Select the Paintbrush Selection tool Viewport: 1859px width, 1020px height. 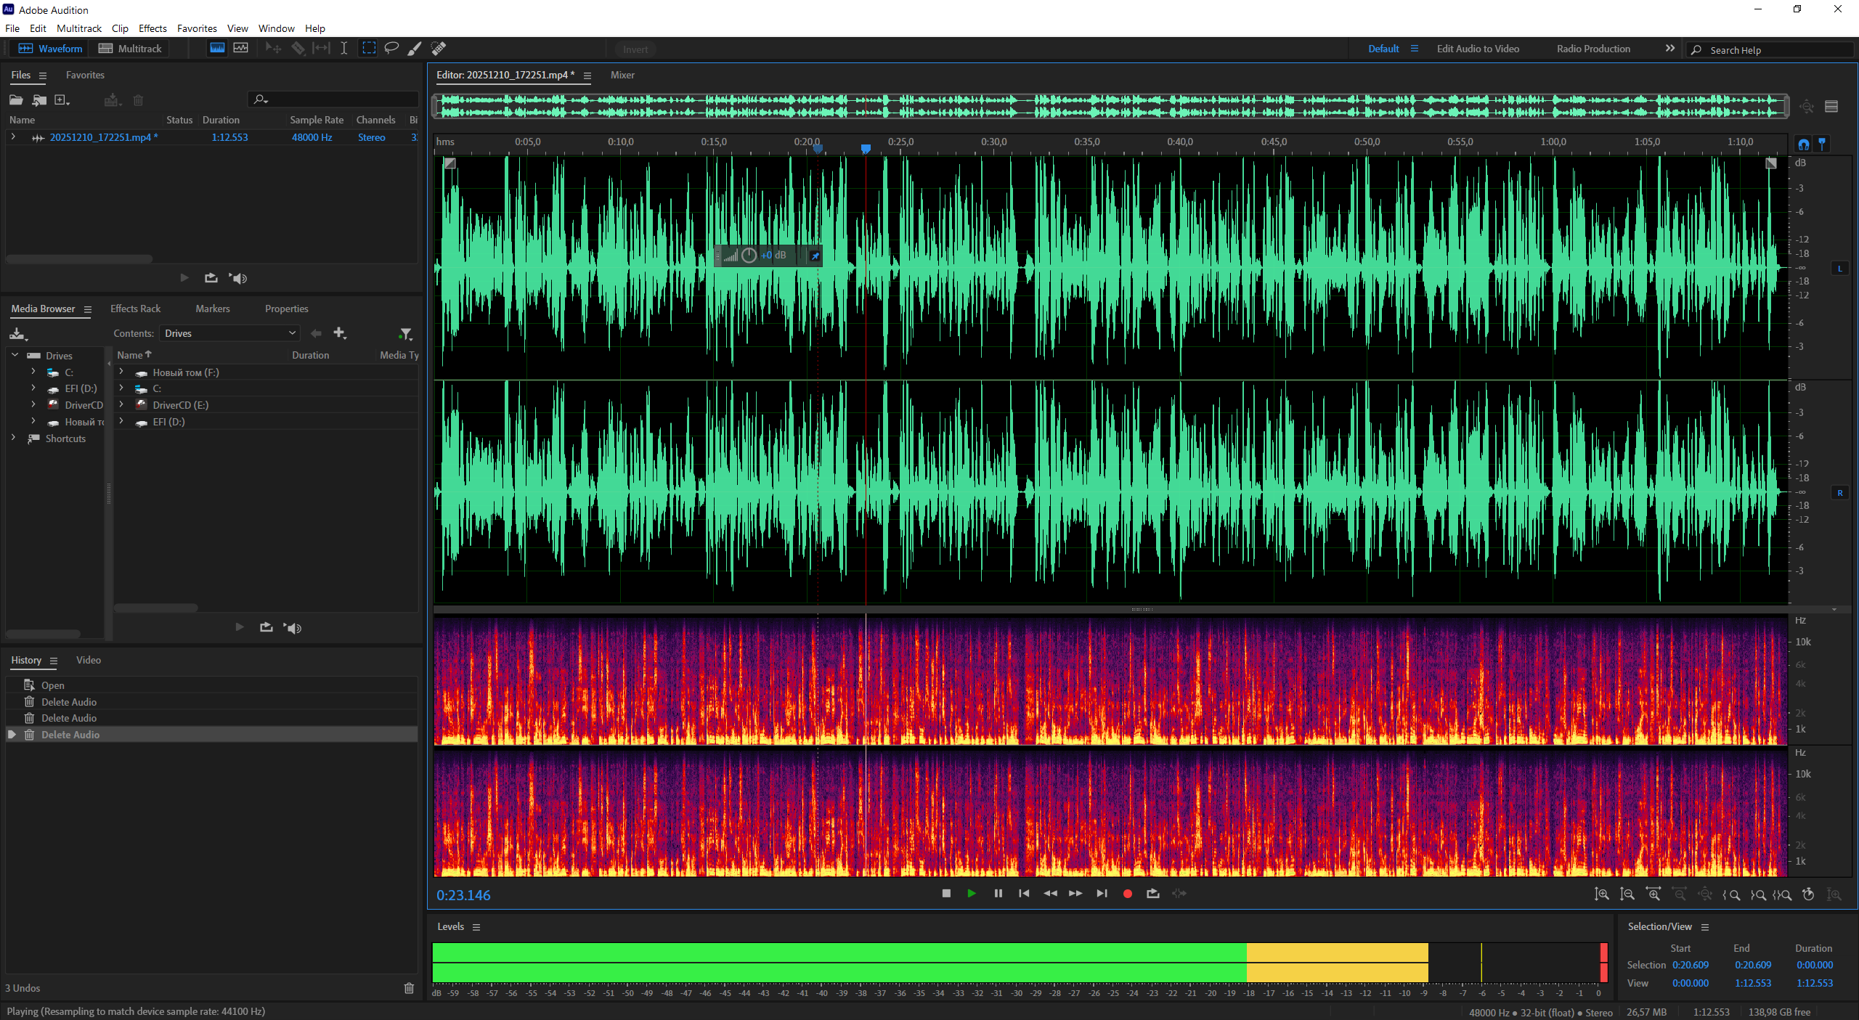coord(414,48)
